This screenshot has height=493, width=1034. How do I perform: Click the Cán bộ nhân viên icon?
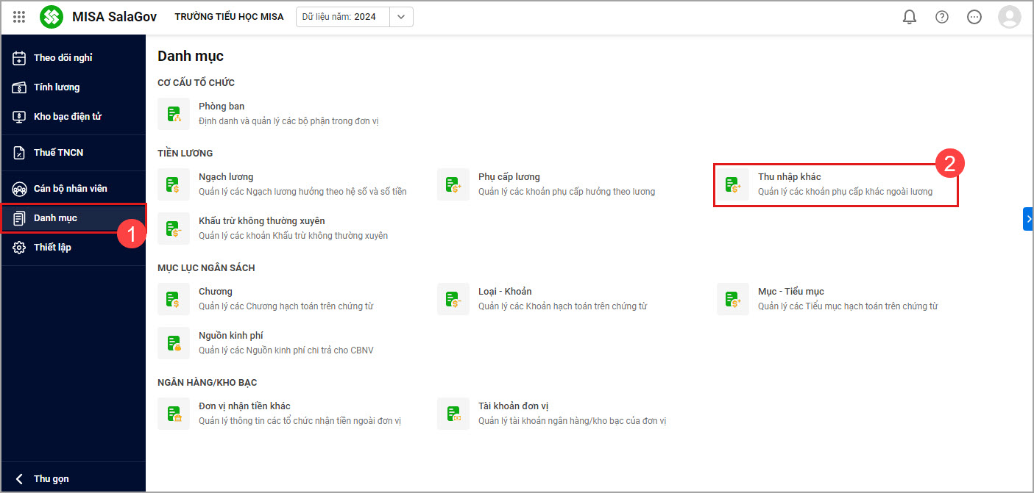20,189
